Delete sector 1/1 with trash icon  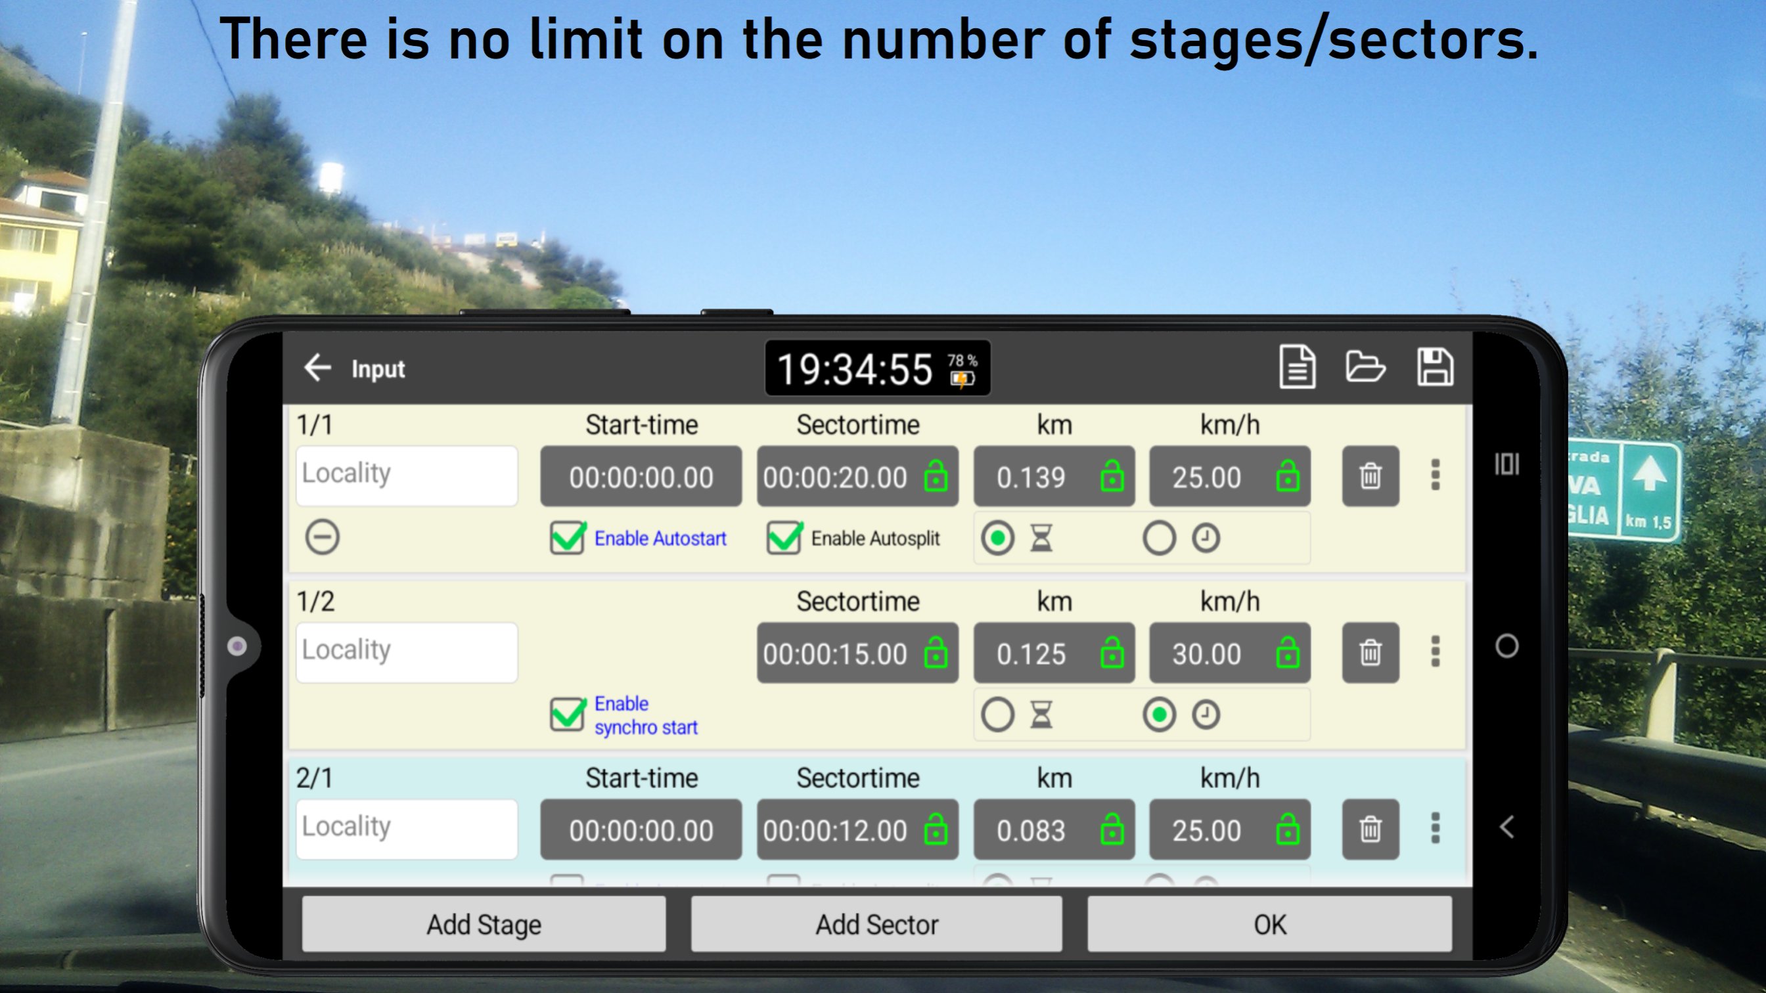coord(1370,476)
